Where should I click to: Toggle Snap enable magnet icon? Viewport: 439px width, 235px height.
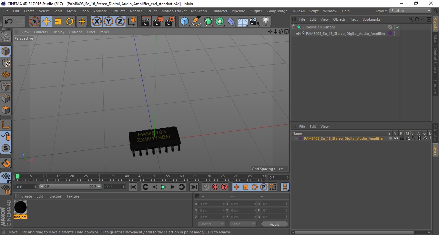tap(6, 163)
